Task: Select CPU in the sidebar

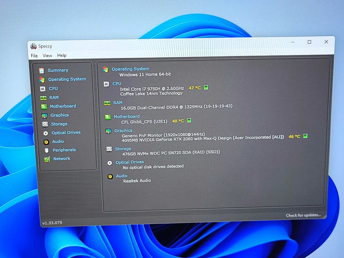Action: coord(53,88)
